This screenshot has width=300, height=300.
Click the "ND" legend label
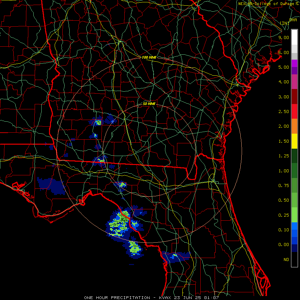(x=286, y=260)
